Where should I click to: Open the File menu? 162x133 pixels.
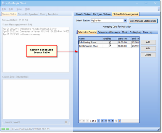click(x=4, y=9)
